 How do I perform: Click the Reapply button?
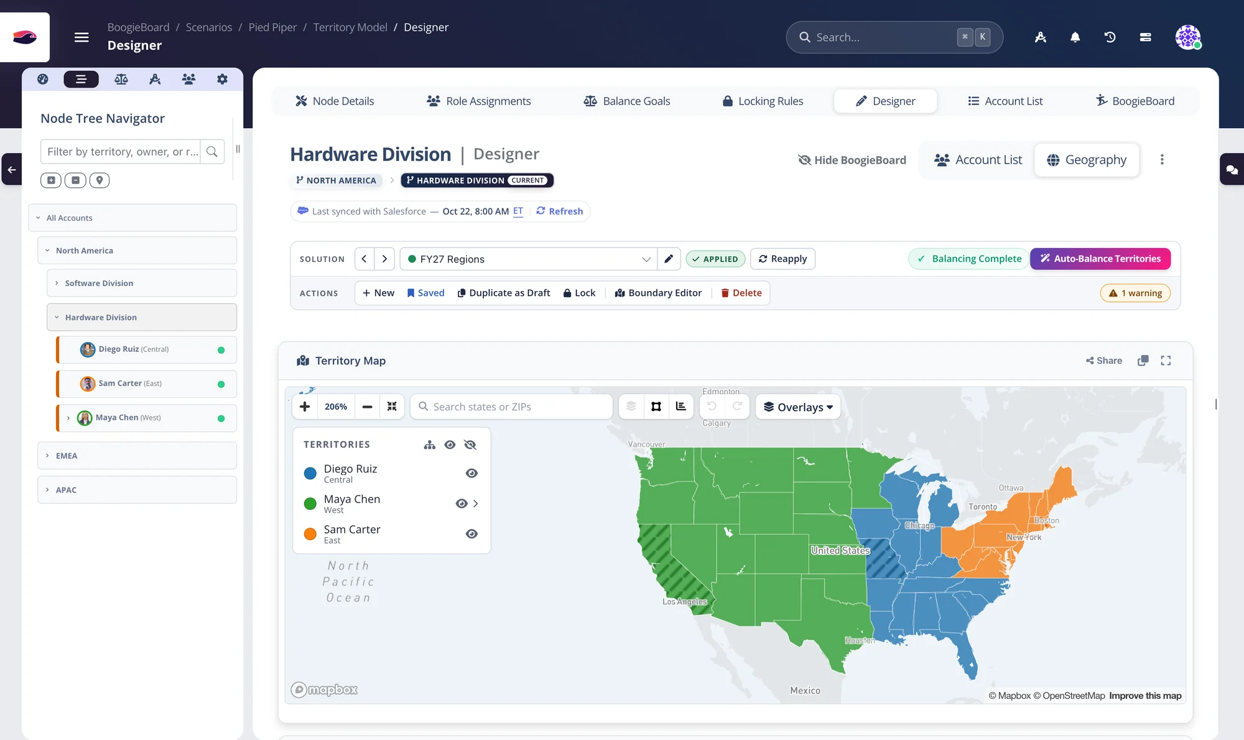tap(782, 259)
